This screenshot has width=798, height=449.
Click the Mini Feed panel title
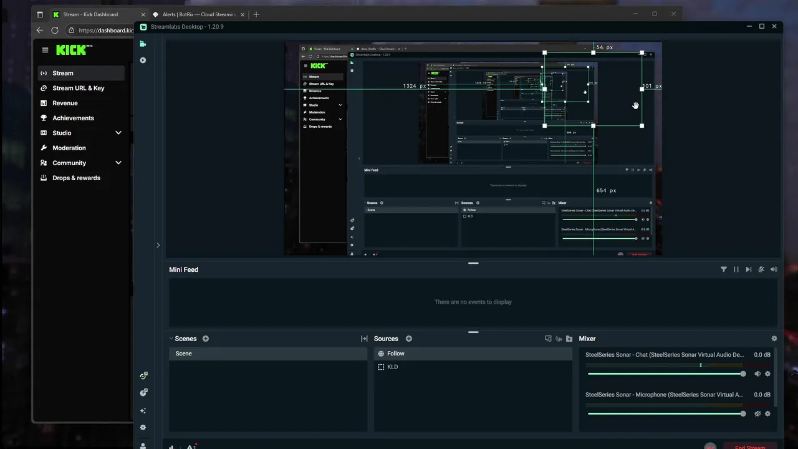coord(183,269)
